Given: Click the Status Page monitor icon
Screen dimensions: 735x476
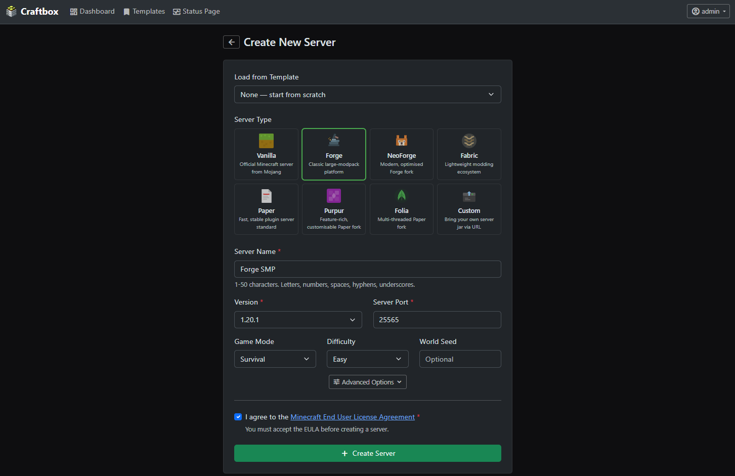Looking at the screenshot, I should click(x=177, y=12).
